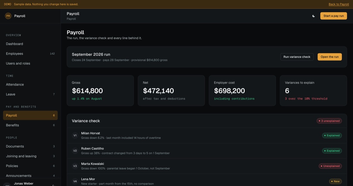Click the Unexplained tag on Marta Kowalski
Screen dimensions: 353x186
330,166
